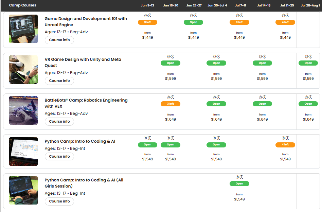
Task: Select the 4 left badge for Python Camp Jul 21-25
Action: click(x=285, y=145)
